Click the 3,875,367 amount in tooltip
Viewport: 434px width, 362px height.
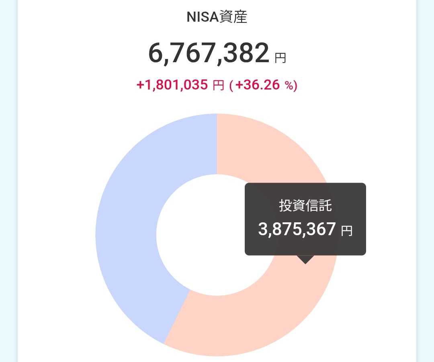click(297, 229)
